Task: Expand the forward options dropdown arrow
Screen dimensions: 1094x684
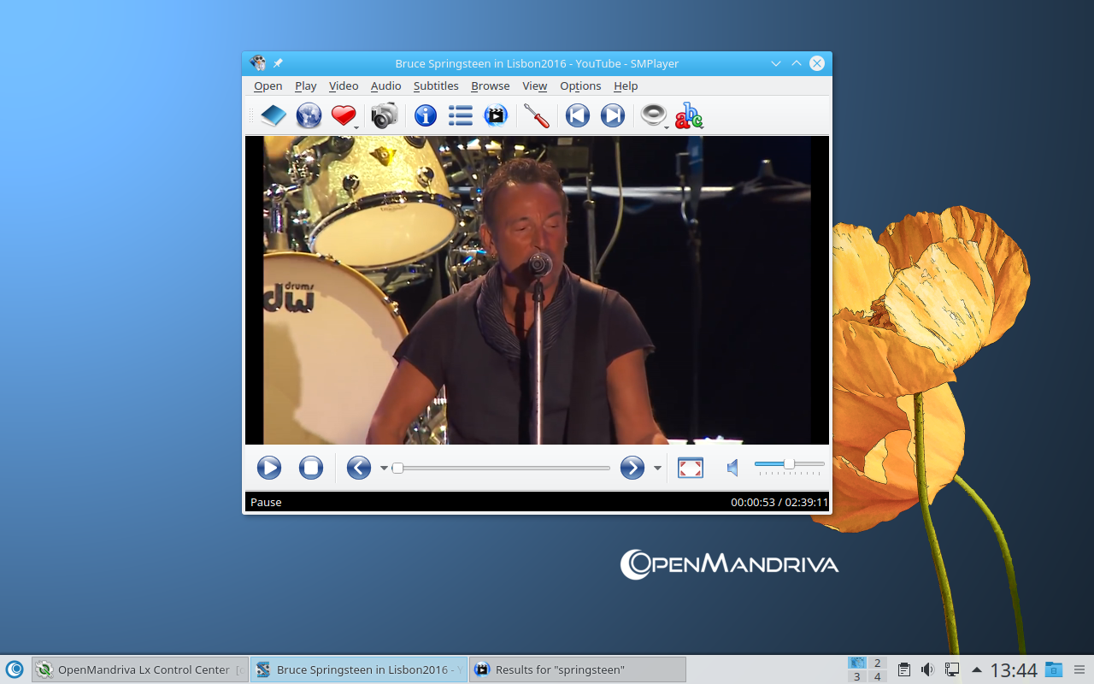Action: 657,468
